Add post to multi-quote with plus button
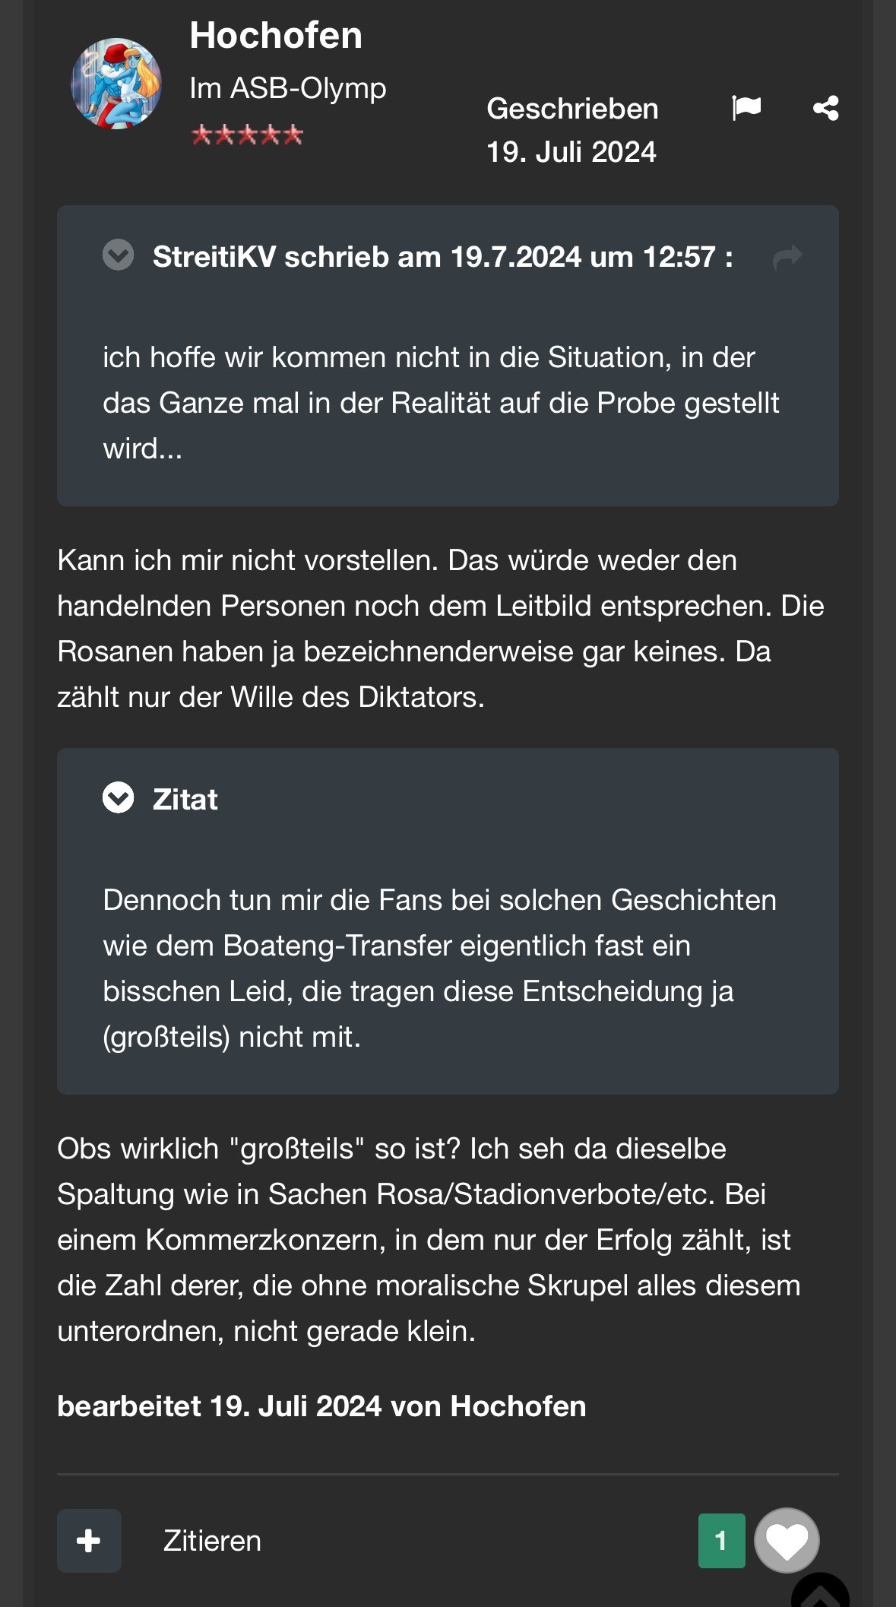Image resolution: width=896 pixels, height=1607 pixels. tap(89, 1540)
